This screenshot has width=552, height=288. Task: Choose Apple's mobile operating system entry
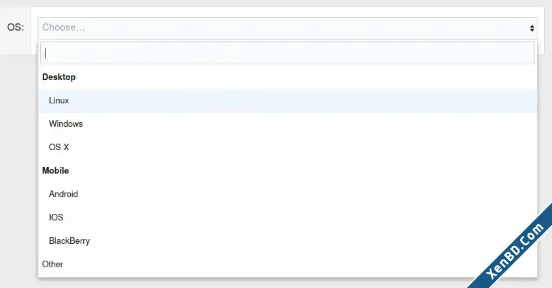click(x=287, y=217)
